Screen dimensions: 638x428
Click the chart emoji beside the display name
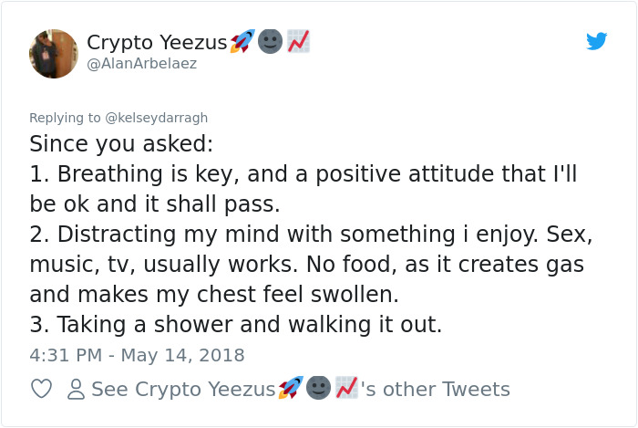[298, 41]
